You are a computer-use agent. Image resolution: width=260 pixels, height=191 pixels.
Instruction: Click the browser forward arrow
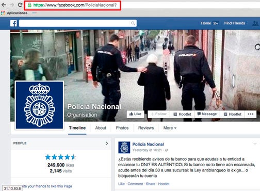[12, 5]
